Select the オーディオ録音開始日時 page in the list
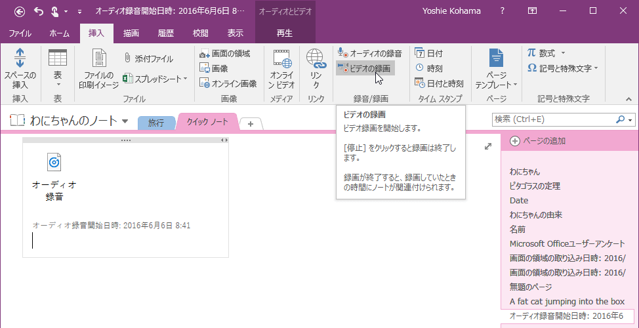639x328 pixels. click(567, 316)
